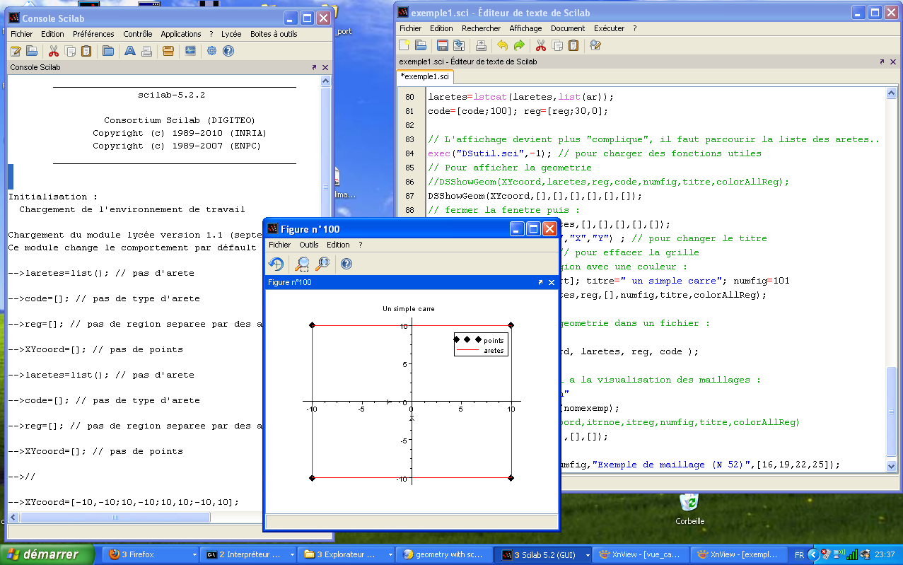Select the zoom area magnifier in the Figure window
The image size is (903, 565).
(303, 264)
